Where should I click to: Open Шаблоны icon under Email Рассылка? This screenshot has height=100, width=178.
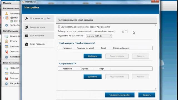(x=7, y=73)
